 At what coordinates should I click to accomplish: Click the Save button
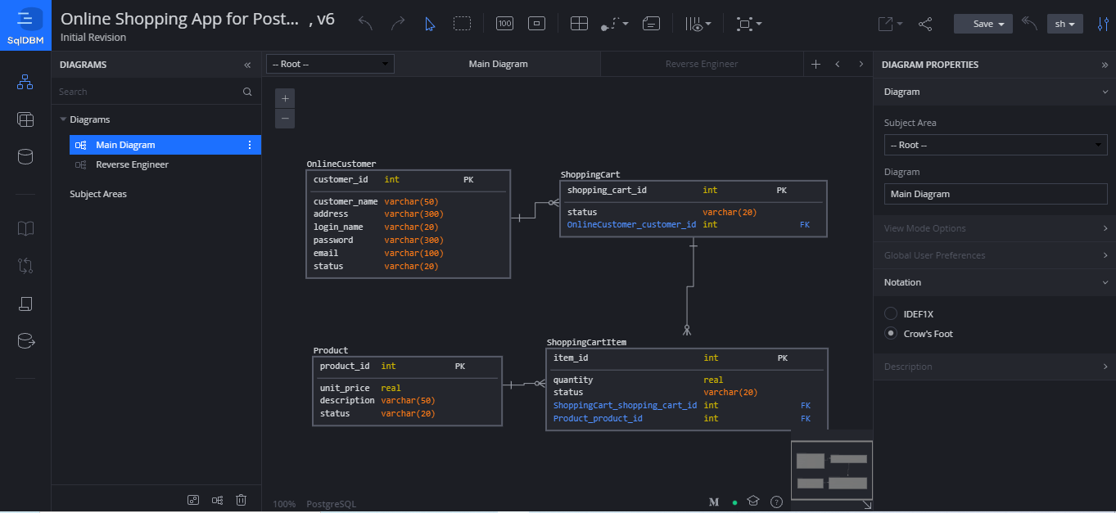coord(983,24)
